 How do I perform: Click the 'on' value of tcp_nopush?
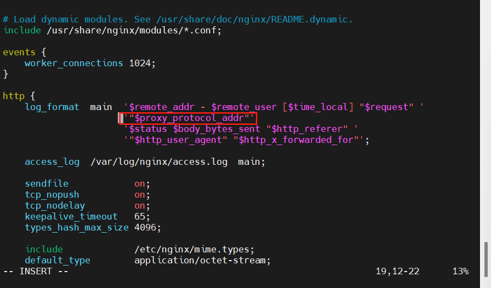tap(140, 195)
